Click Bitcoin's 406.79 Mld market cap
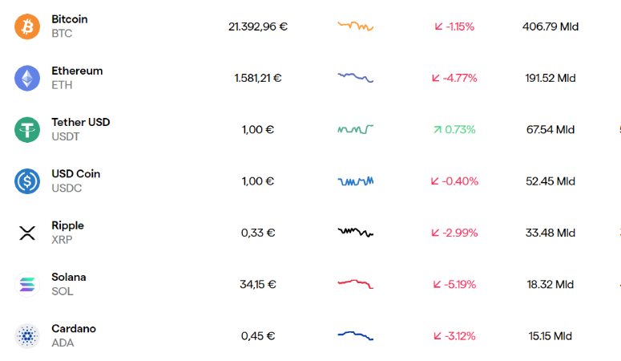This screenshot has width=621, height=361. click(x=550, y=26)
